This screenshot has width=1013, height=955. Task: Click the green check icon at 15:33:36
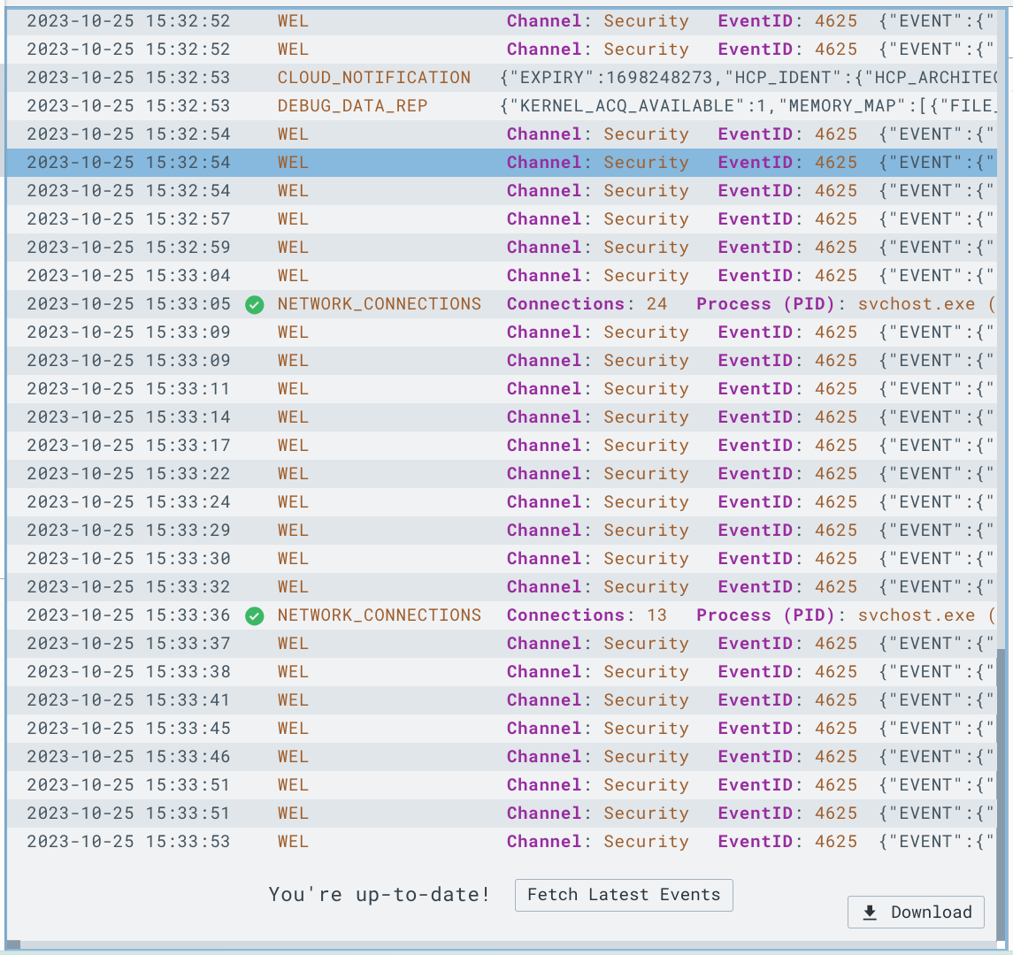point(255,616)
